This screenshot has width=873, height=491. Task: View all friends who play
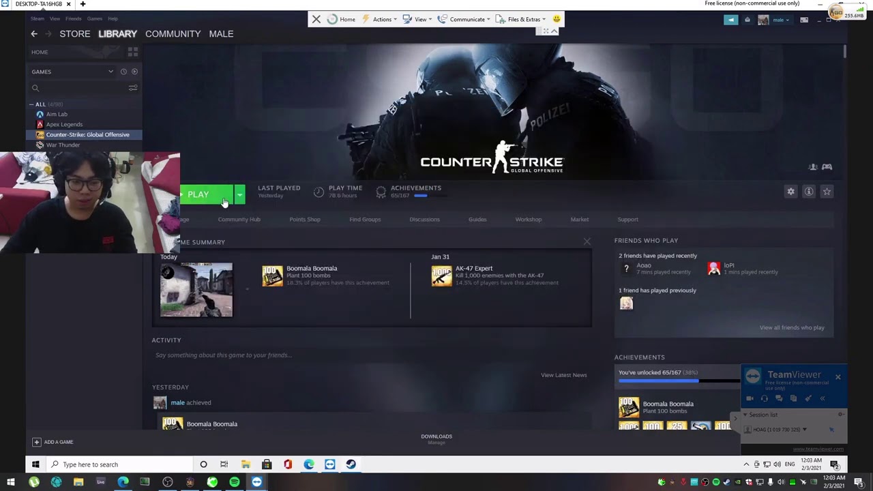coord(792,328)
